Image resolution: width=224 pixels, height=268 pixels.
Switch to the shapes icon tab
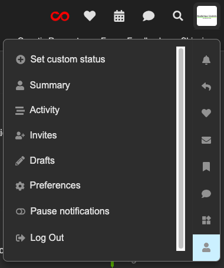click(206, 220)
